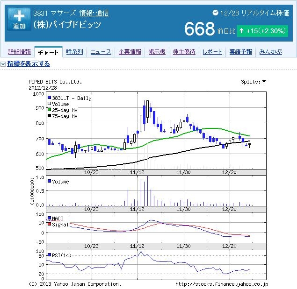
Task: Switch to the 時系列 tab
Action: (75, 52)
